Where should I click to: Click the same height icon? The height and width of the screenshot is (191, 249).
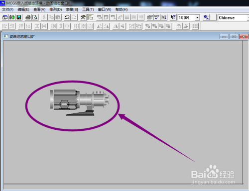[x=60, y=26]
